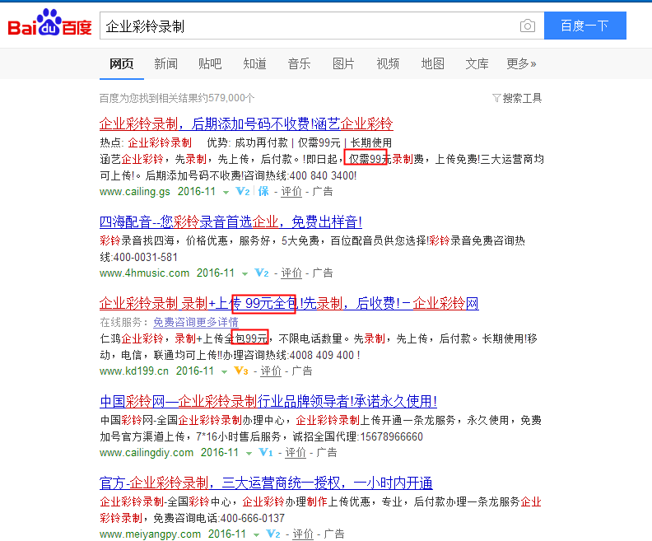Image resolution: width=652 pixels, height=541 pixels.
Task: Switch to the 图片 tab
Action: pos(343,64)
